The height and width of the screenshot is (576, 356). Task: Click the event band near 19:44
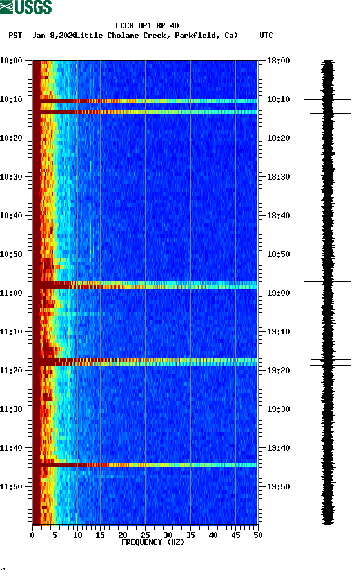point(145,465)
